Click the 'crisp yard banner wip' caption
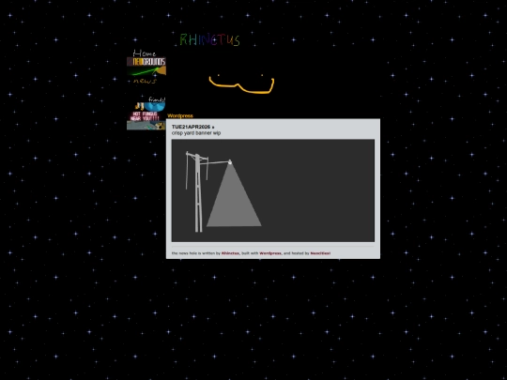The image size is (507, 380). [x=196, y=133]
